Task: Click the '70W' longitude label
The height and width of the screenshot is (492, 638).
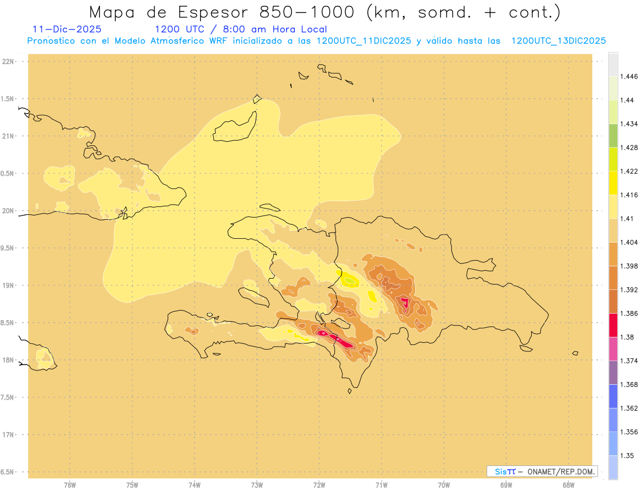Action: (x=444, y=485)
